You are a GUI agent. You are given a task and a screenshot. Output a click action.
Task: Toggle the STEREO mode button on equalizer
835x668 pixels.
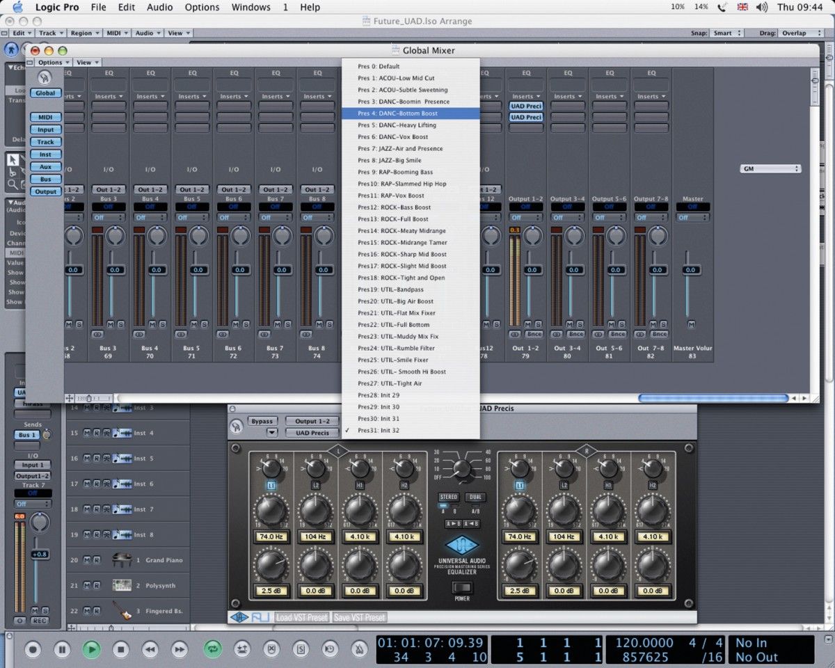(x=449, y=497)
